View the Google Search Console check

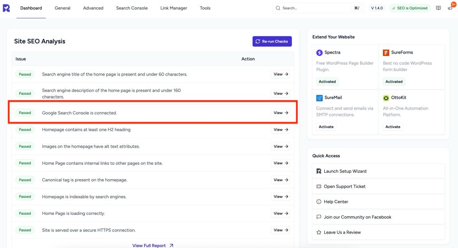[x=280, y=113]
